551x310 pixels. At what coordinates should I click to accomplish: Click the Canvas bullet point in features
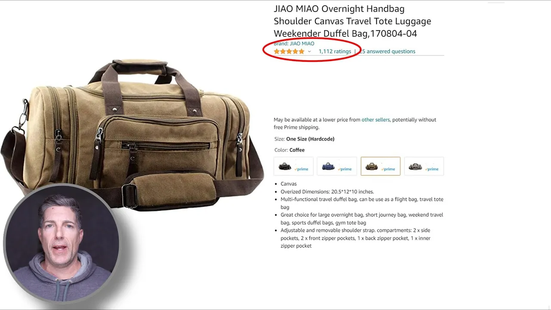[288, 184]
